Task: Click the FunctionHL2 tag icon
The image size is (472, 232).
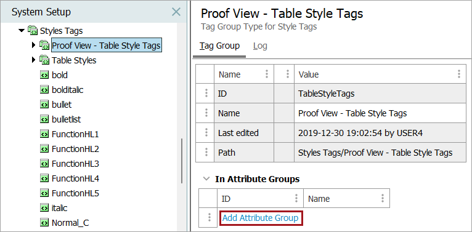Action: point(44,149)
